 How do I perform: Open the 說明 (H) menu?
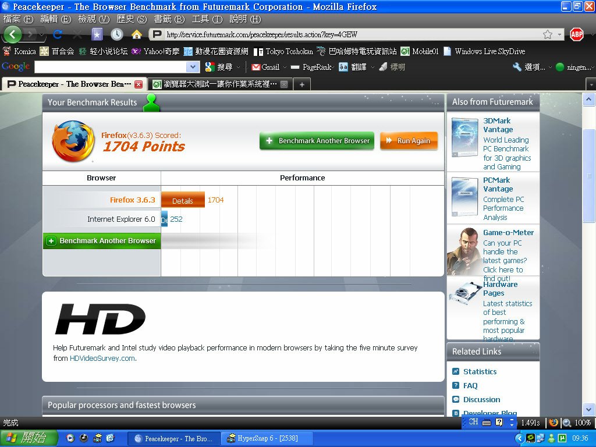[245, 19]
